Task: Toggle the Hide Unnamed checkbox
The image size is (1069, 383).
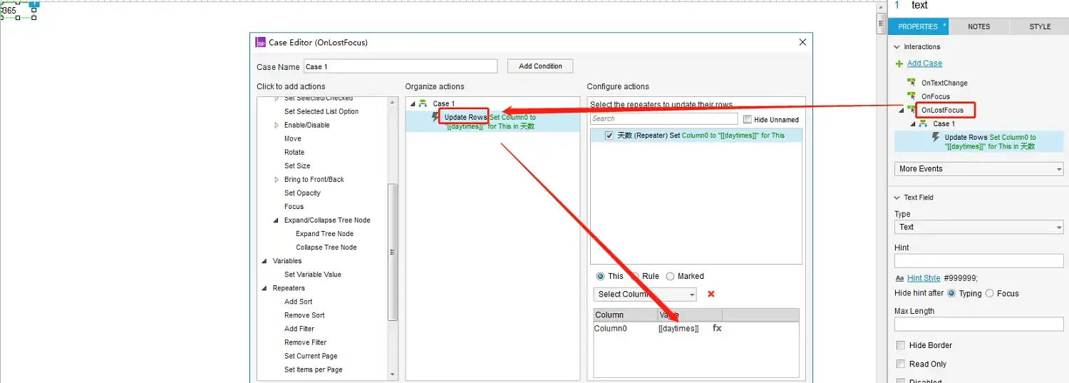Action: click(748, 119)
